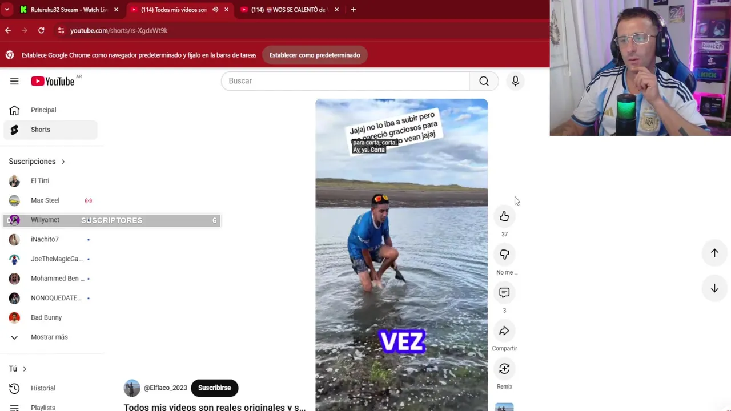Screen dimensions: 731x411
Task: Set Chrome as default with Establecer como predeterminado
Action: 315,55
